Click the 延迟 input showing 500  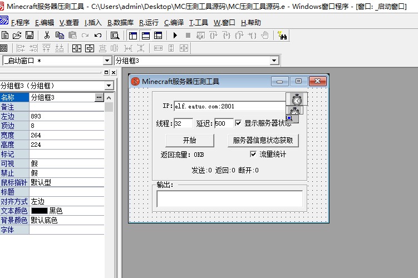pyautogui.click(x=224, y=123)
